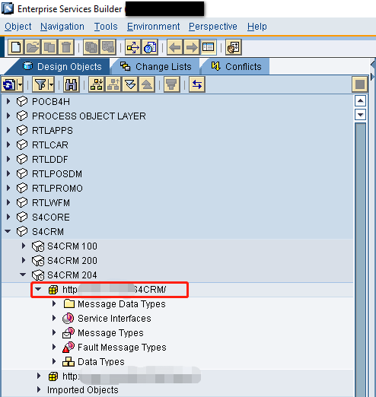Click the collapse all up-arrow icon
This screenshot has height=397, width=376.
(147, 84)
